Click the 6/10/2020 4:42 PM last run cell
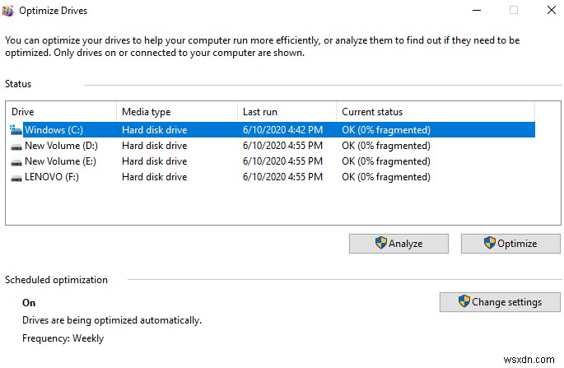Image resolution: width=564 pixels, height=368 pixels. [x=282, y=130]
